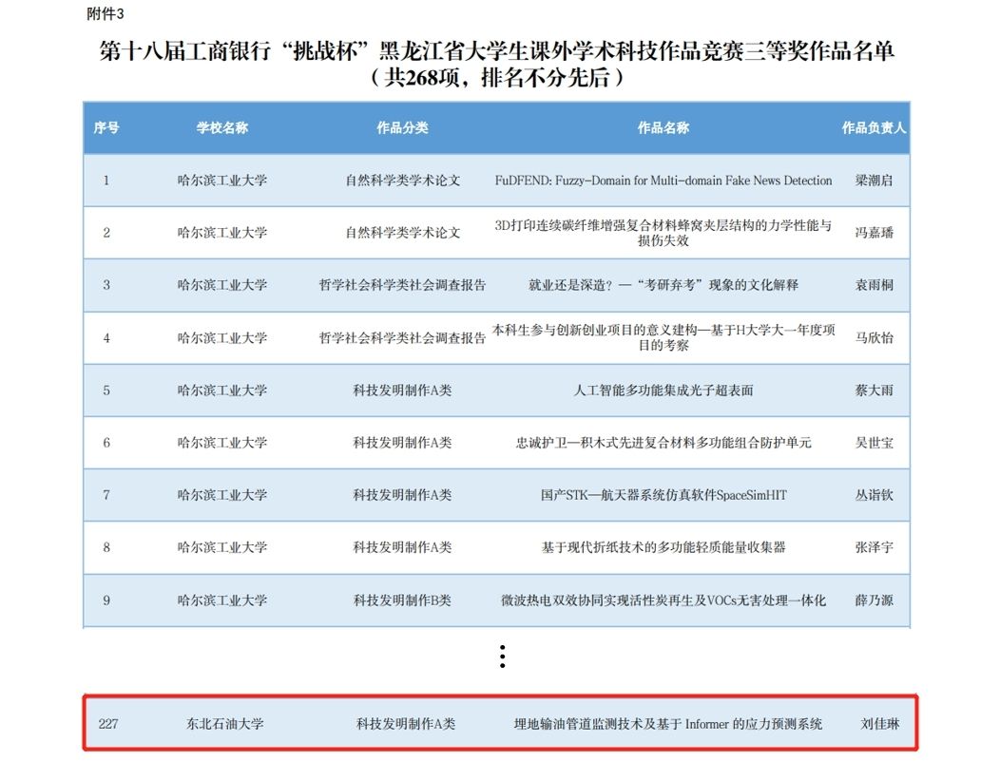This screenshot has width=1000, height=781.
Task: Click the 学校名称 column header
Action: (x=221, y=127)
